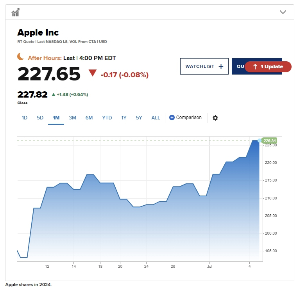This screenshot has width=299, height=290.
Task: Click the green 226.34 price marker on chart
Action: tap(270, 141)
